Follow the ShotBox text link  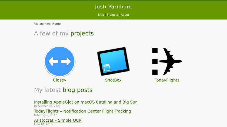point(113,80)
